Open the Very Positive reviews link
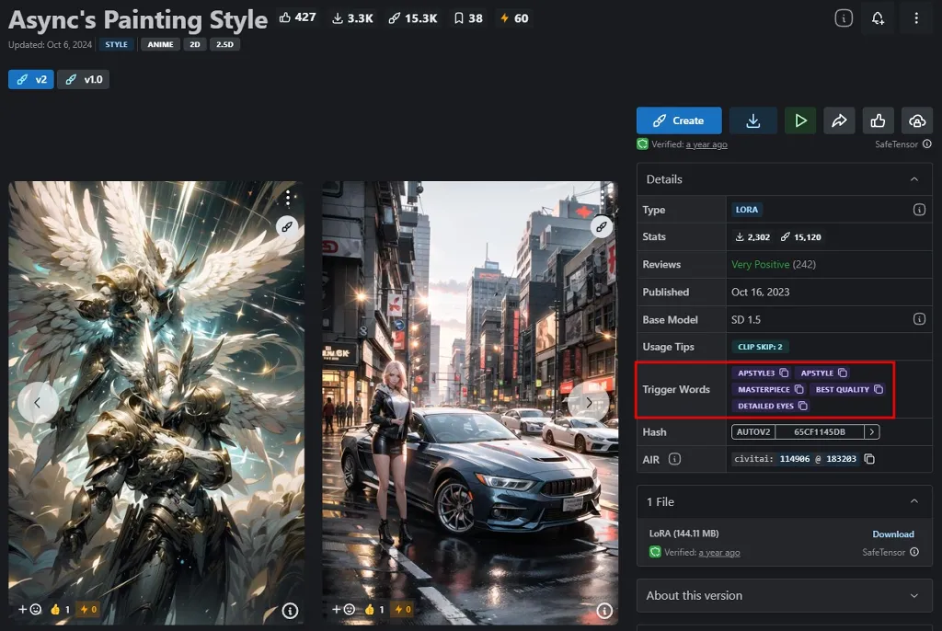The width and height of the screenshot is (942, 631). point(773,264)
